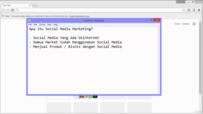Click the bookmark star in Chrome's address bar
The width and height of the screenshot is (203, 114).
click(x=184, y=10)
